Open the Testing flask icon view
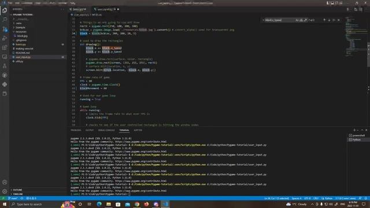Viewport: 370px width, 208px height. 5,66
